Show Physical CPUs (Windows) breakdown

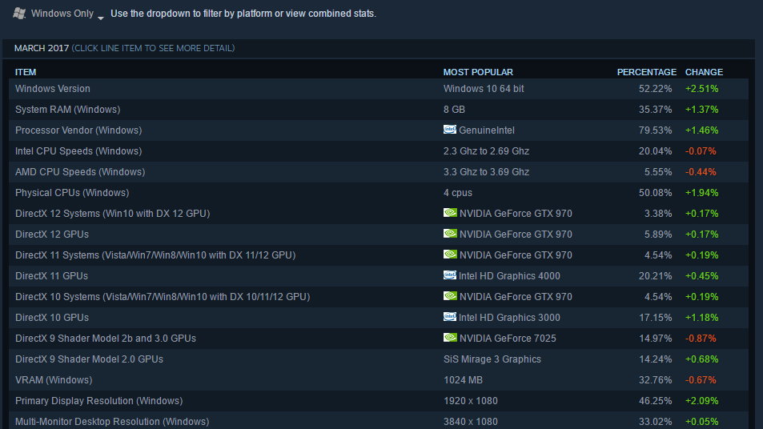72,193
